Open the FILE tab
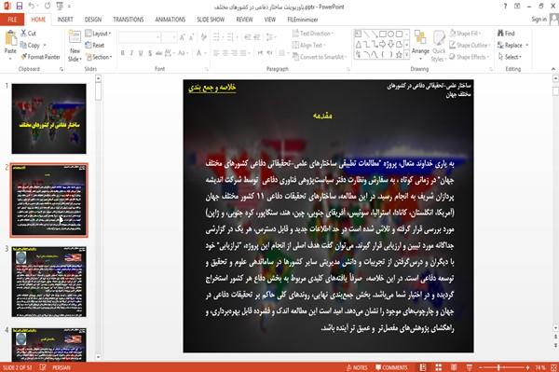Screen dimensions: 559x372 pyautogui.click(x=12, y=20)
